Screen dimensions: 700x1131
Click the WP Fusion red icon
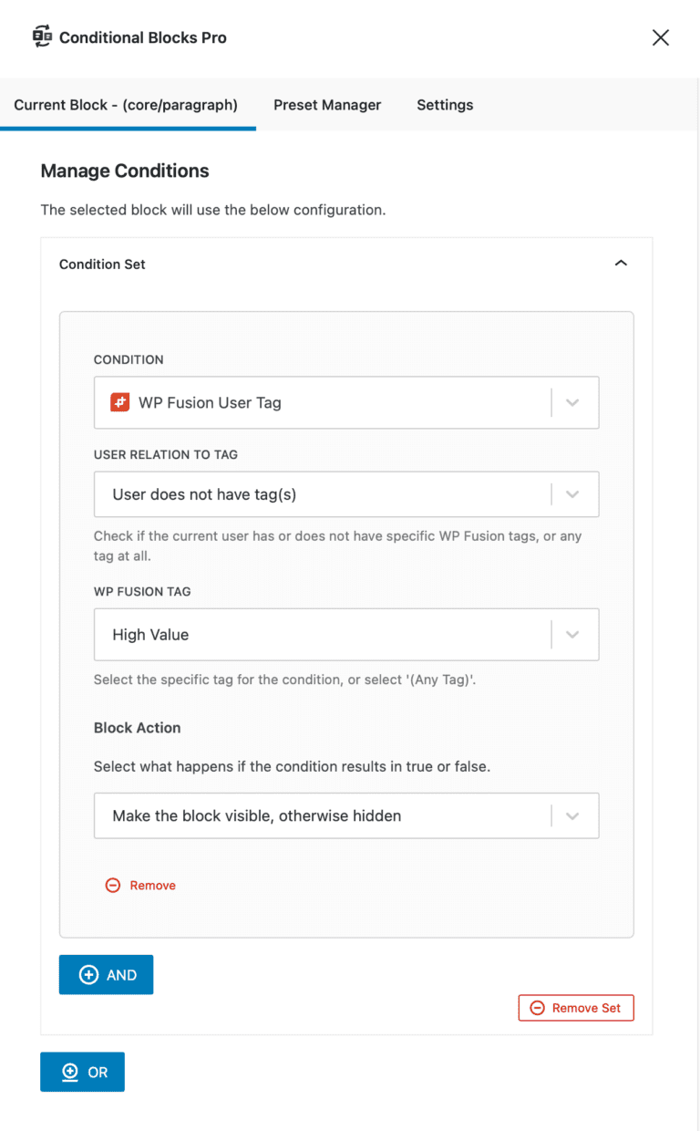point(120,402)
